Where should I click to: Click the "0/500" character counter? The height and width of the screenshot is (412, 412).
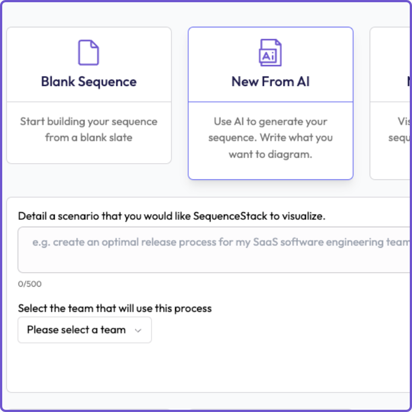30,284
